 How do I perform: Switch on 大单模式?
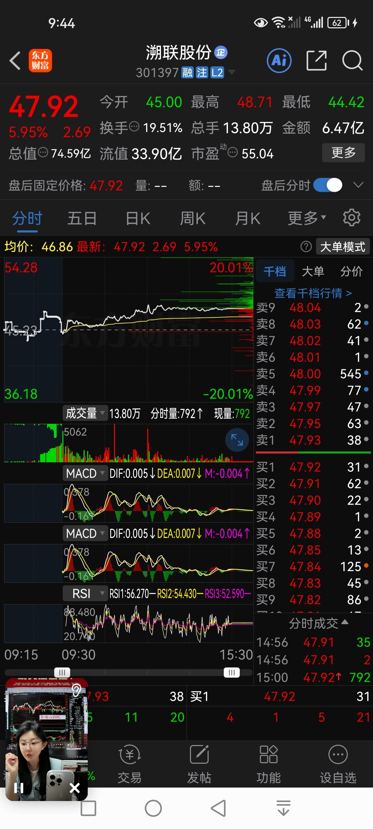[343, 247]
